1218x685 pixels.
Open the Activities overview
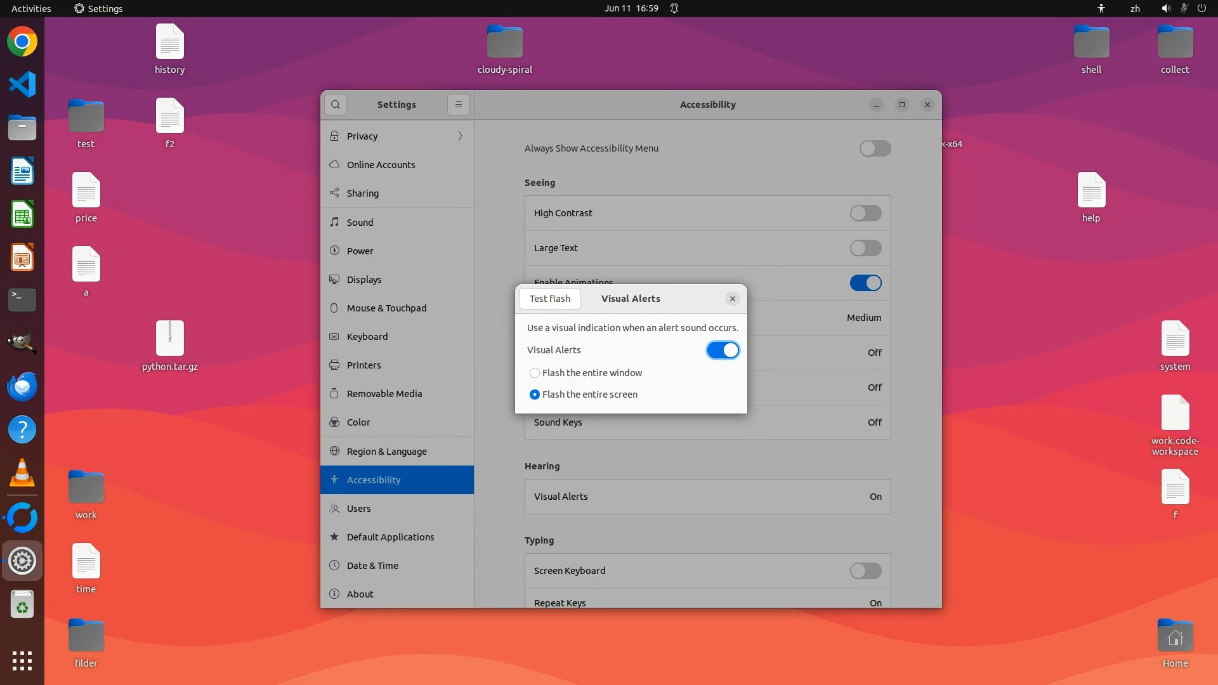pyautogui.click(x=31, y=8)
